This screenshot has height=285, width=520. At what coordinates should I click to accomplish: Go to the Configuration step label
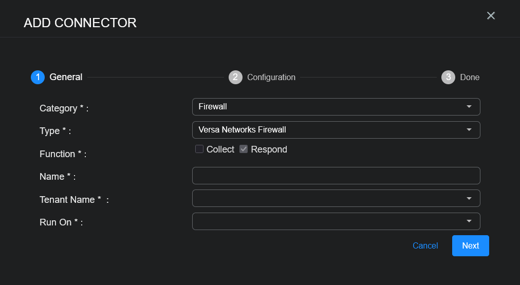(x=271, y=77)
